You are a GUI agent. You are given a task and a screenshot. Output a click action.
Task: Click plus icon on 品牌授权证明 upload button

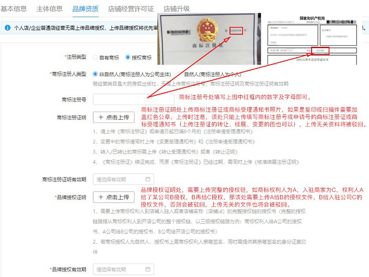point(101,197)
